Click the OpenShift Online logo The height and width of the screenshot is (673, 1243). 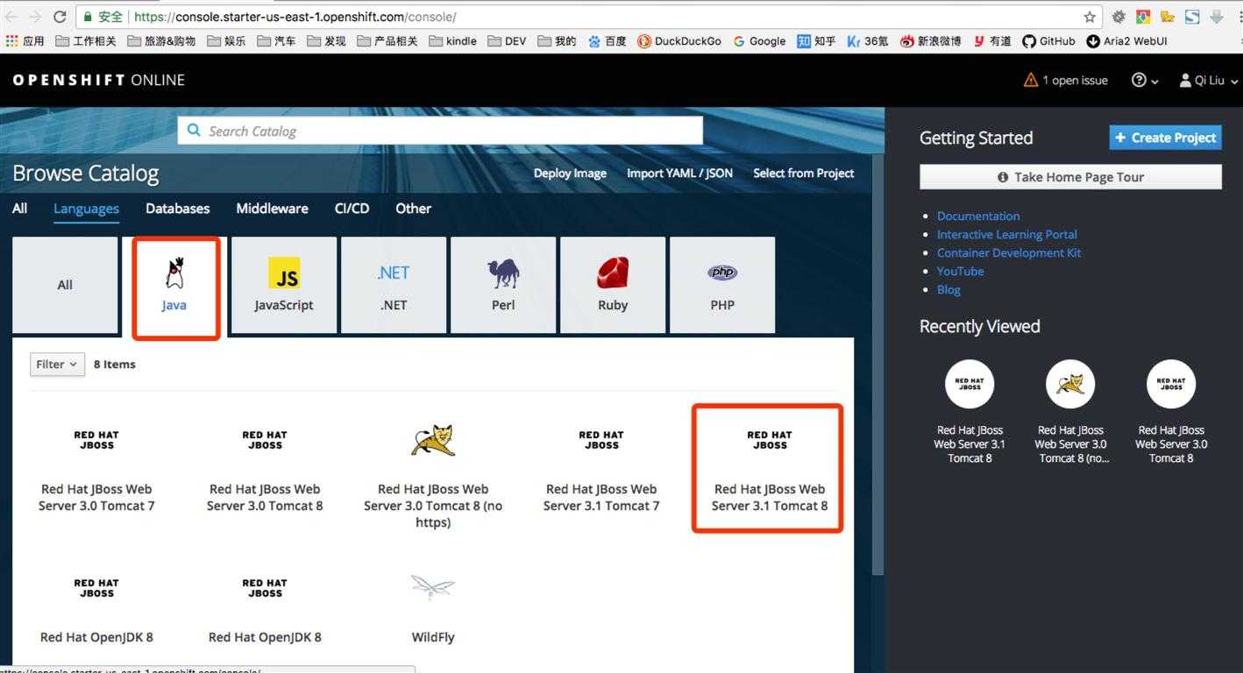(x=98, y=80)
